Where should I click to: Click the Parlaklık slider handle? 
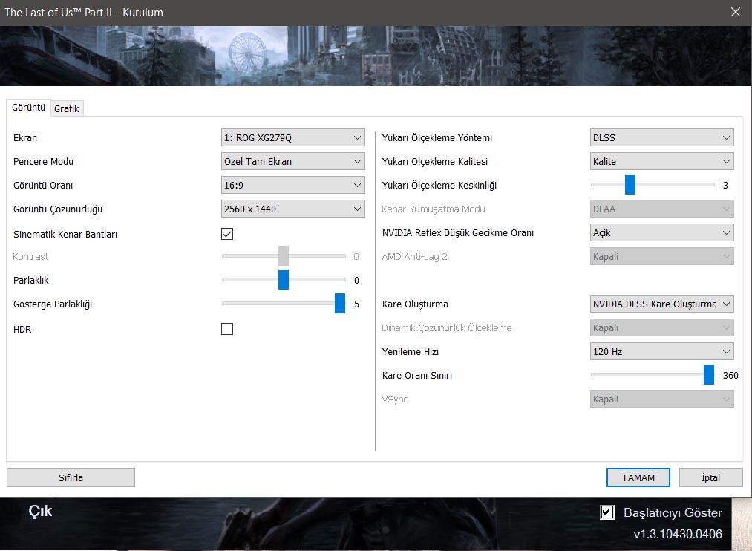[284, 280]
